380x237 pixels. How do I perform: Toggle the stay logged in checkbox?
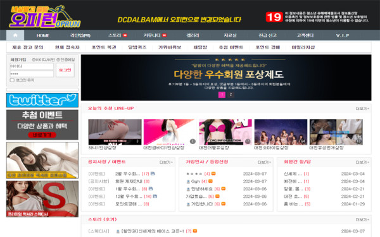pyautogui.click(x=12, y=80)
